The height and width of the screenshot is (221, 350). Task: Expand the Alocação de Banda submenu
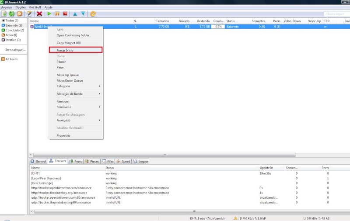coord(75,93)
